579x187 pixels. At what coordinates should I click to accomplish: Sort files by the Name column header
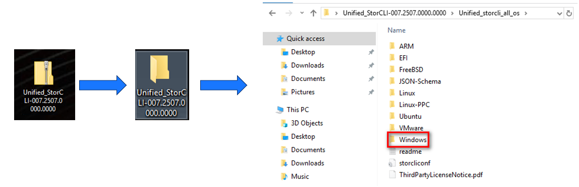[x=396, y=30]
